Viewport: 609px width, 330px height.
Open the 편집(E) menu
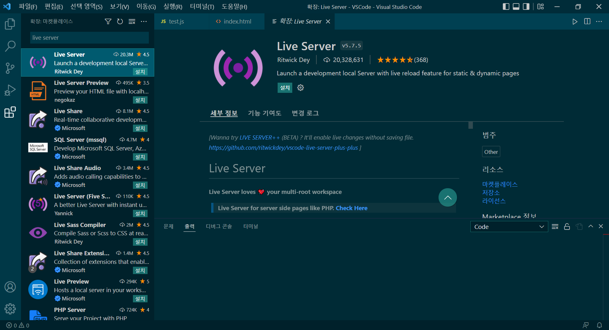[x=54, y=7]
